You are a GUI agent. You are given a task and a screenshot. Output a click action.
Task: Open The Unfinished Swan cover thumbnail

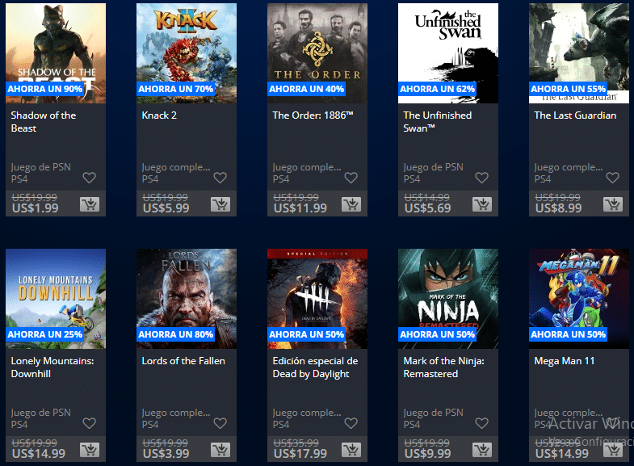click(x=448, y=53)
